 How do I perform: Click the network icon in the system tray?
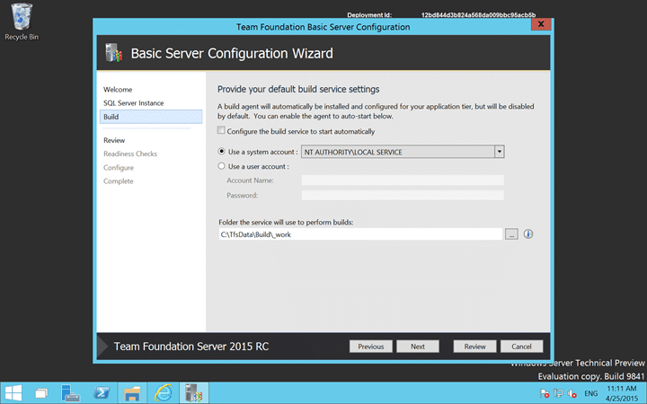click(x=558, y=393)
